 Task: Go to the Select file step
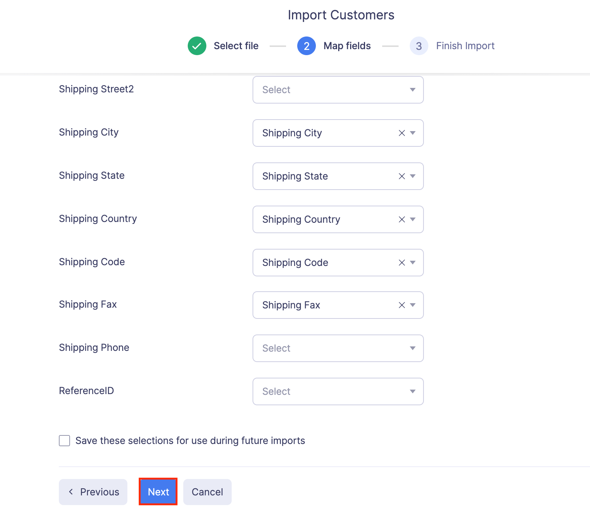tap(236, 46)
